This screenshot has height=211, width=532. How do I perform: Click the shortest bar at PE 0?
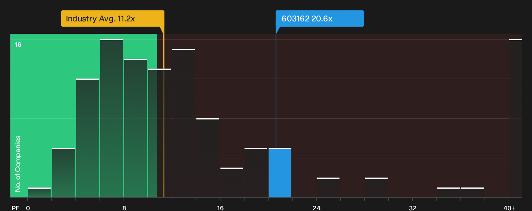[x=39, y=192]
